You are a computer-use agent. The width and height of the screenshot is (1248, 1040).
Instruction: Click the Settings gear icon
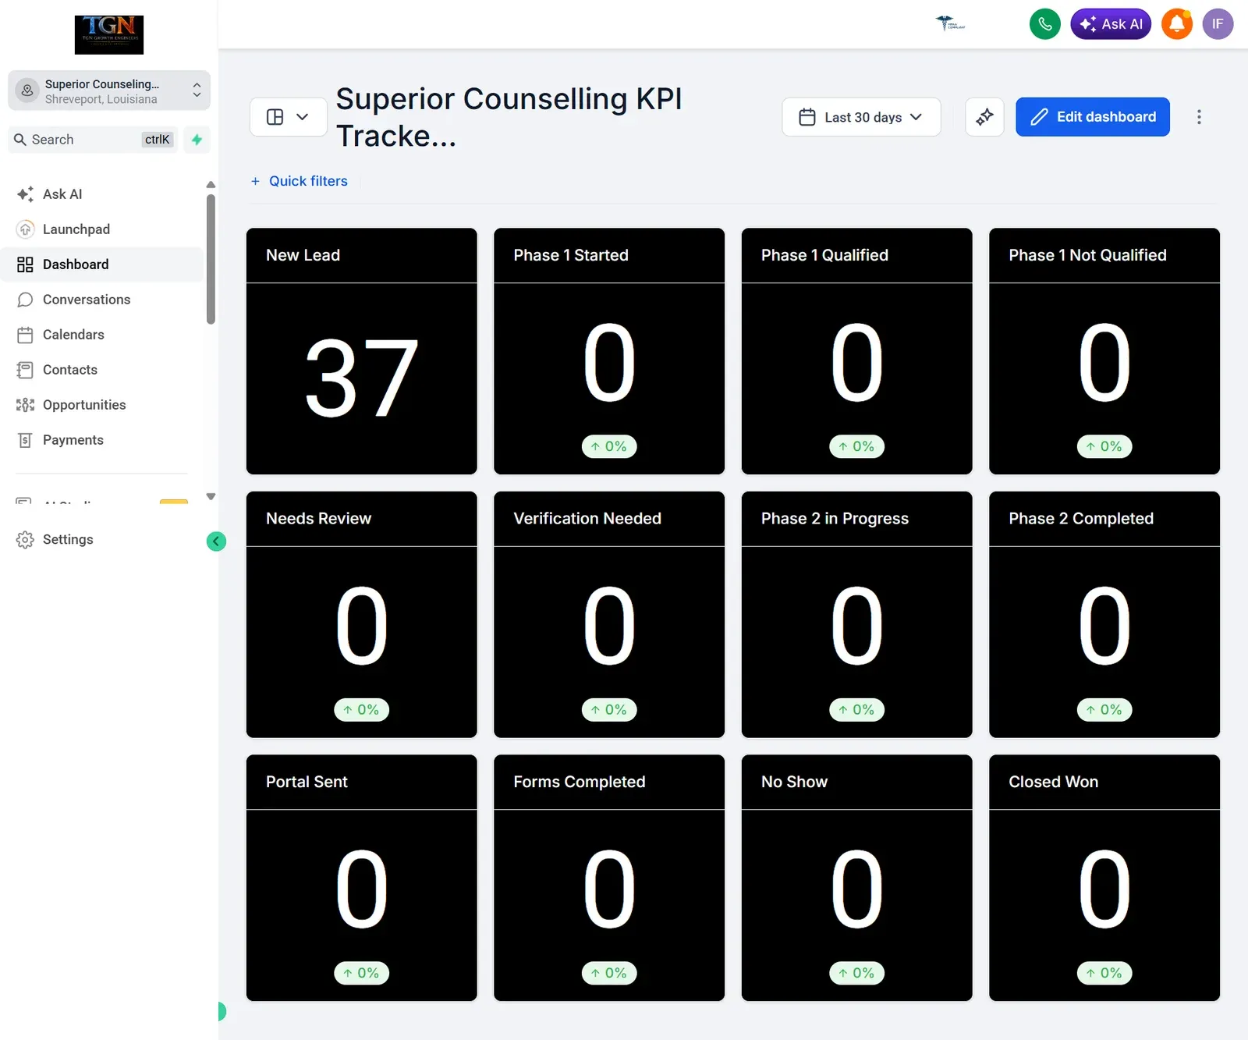click(x=25, y=540)
